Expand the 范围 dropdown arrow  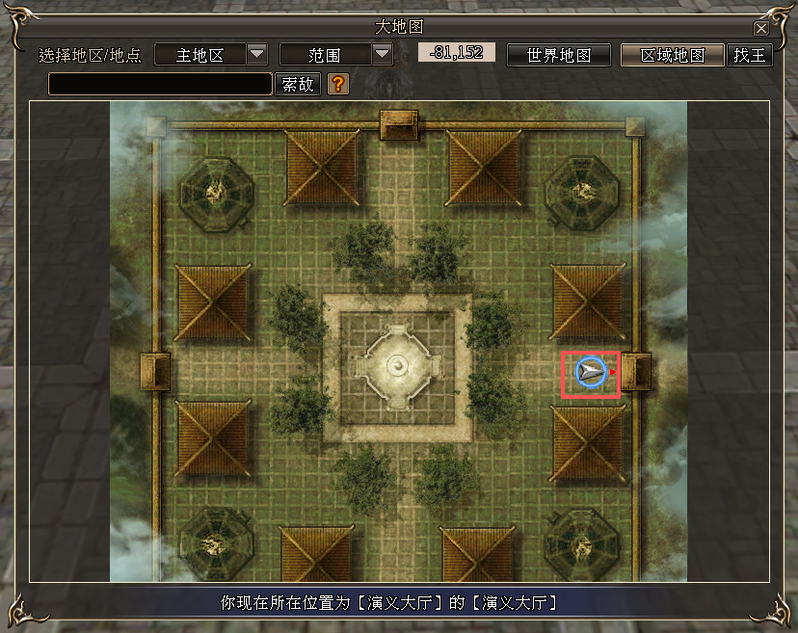tap(383, 54)
